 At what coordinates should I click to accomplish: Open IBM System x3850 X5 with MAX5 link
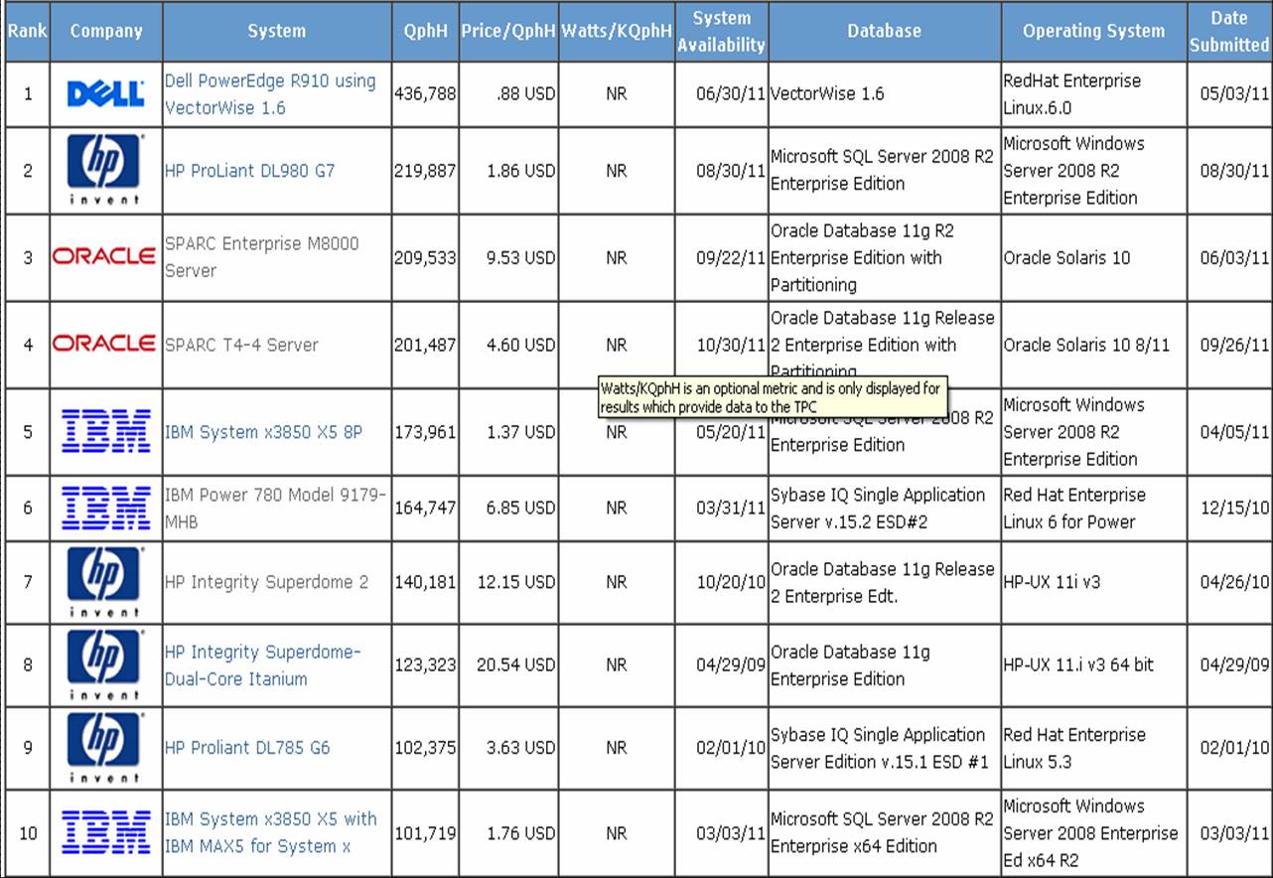tap(270, 832)
